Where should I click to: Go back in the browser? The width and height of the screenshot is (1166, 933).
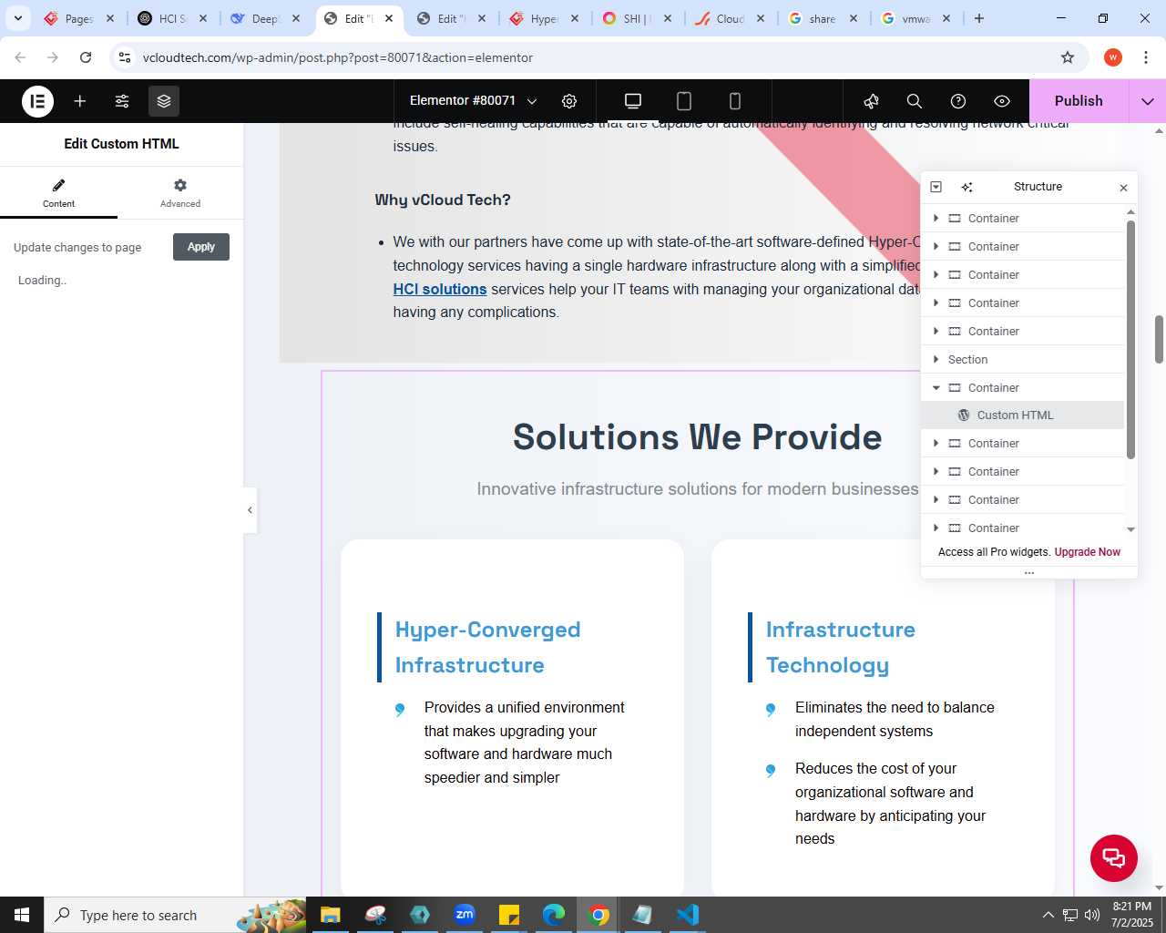click(x=20, y=57)
